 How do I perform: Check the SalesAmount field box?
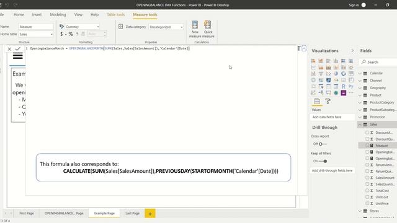coord(367,178)
